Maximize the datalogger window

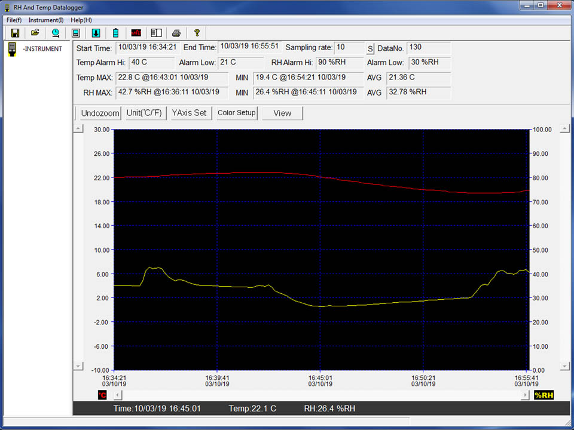pos(541,5)
